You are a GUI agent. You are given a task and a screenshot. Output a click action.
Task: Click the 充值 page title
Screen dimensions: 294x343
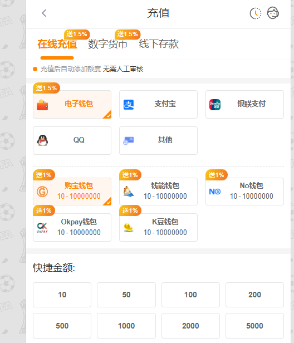(158, 13)
